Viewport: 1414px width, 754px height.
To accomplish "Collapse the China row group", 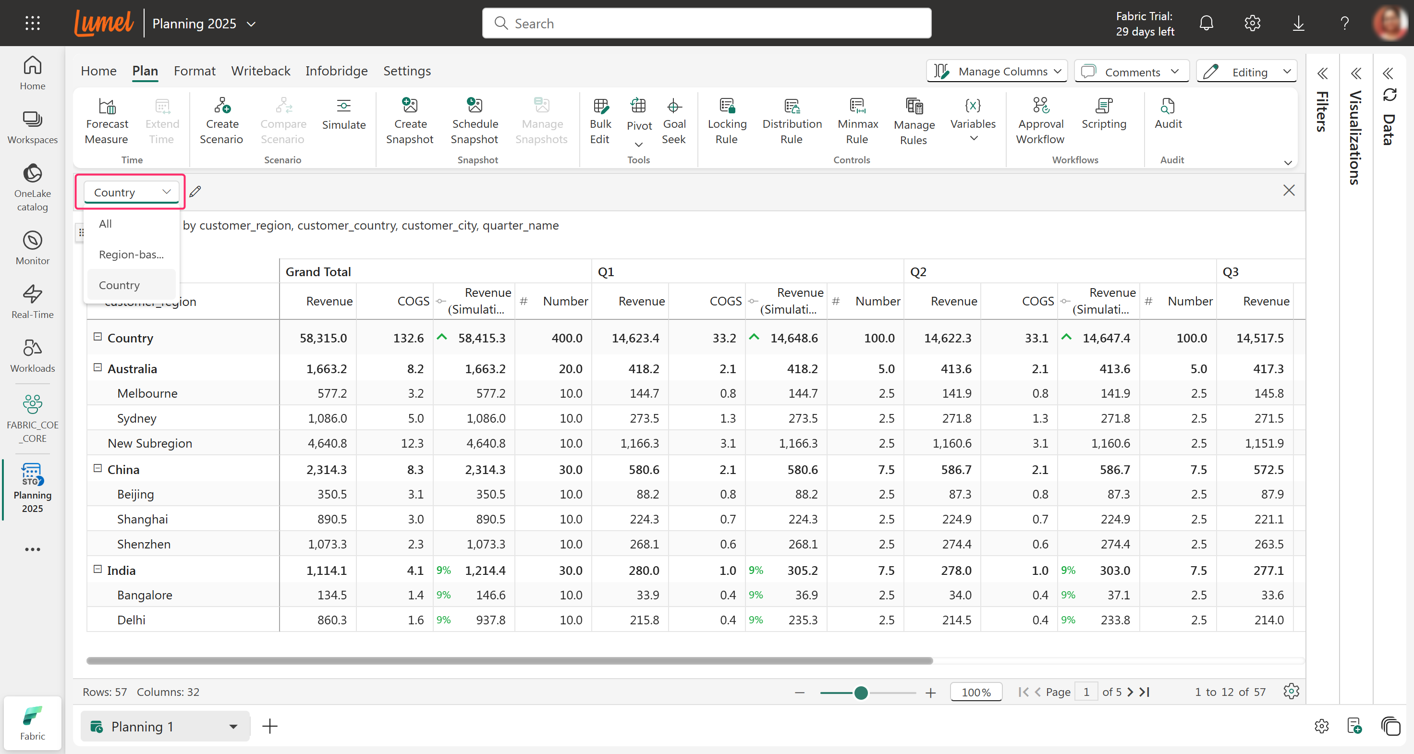I will [x=98, y=468].
